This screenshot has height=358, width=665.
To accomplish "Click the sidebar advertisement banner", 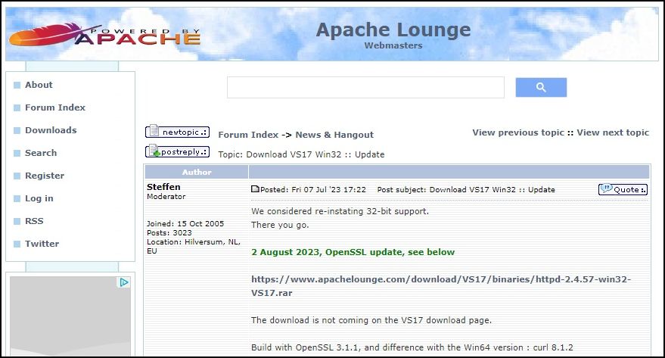I will (x=70, y=316).
